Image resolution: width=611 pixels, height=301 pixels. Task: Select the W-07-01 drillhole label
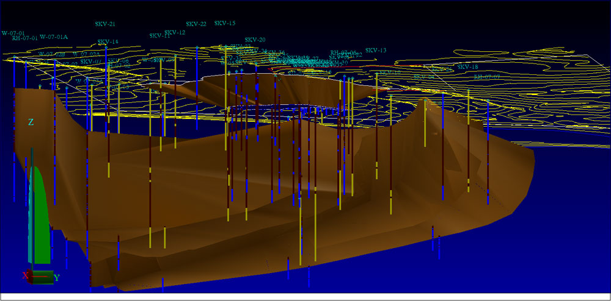(x=13, y=33)
